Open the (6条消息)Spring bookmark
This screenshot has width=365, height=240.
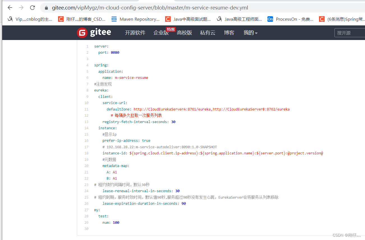pos(342,19)
